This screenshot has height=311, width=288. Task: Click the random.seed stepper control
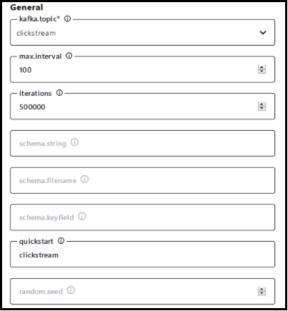coord(262,291)
